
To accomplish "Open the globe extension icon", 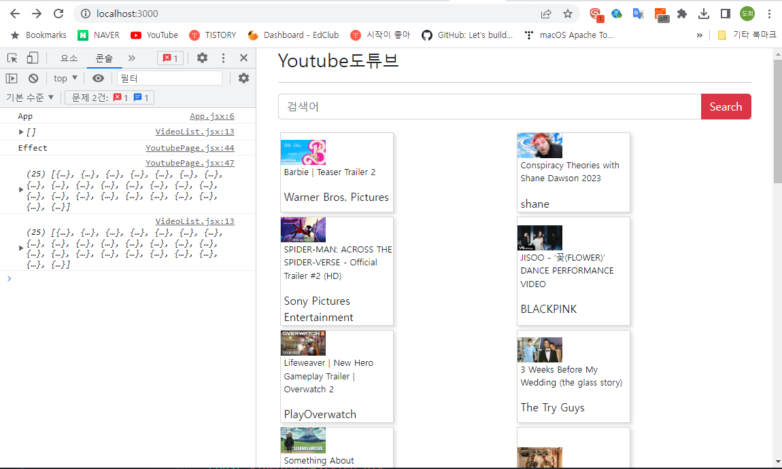I will 617,14.
